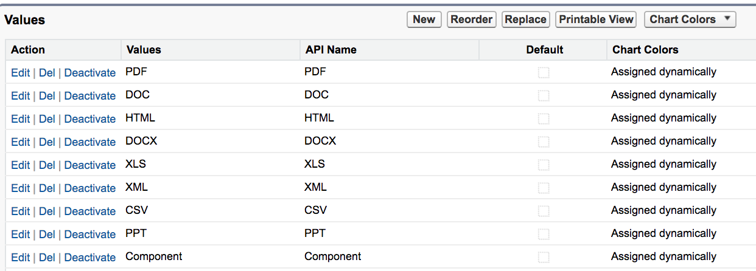Deactivate the XLS value
The width and height of the screenshot is (756, 271).
90,165
